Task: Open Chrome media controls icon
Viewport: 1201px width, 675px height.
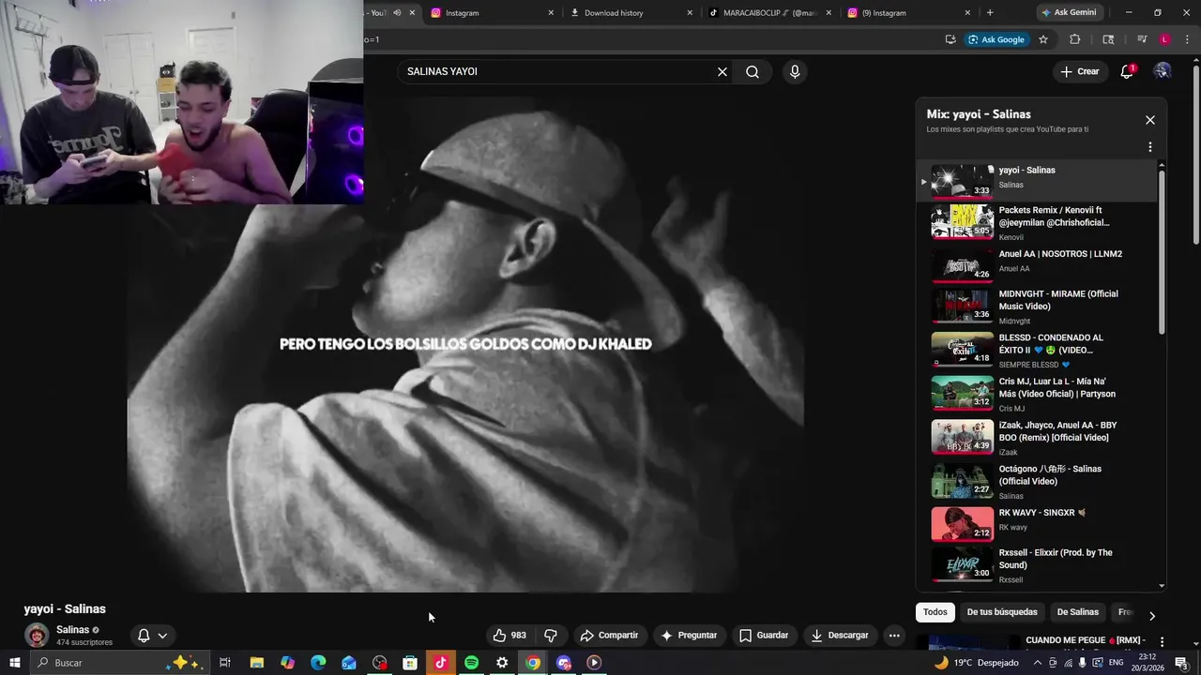Action: click(x=1142, y=39)
